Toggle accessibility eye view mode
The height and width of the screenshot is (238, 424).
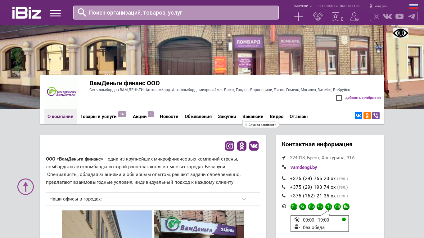pos(400,33)
